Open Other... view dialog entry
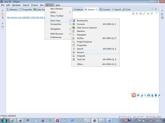 point(95,64)
